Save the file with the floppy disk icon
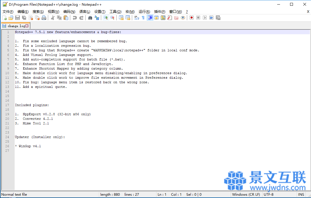The height and width of the screenshot is (198, 311). click(17, 18)
